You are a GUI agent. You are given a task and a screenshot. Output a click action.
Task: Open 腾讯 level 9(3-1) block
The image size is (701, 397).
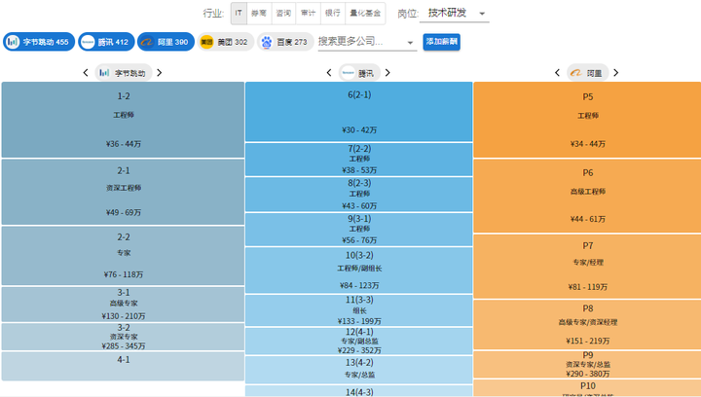click(x=359, y=230)
